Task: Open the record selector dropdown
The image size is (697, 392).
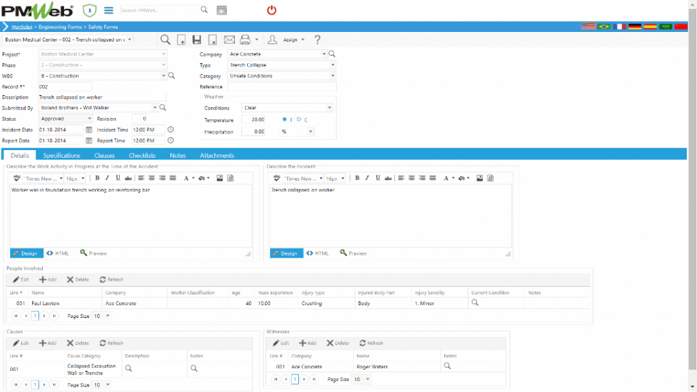Action: 129,39
